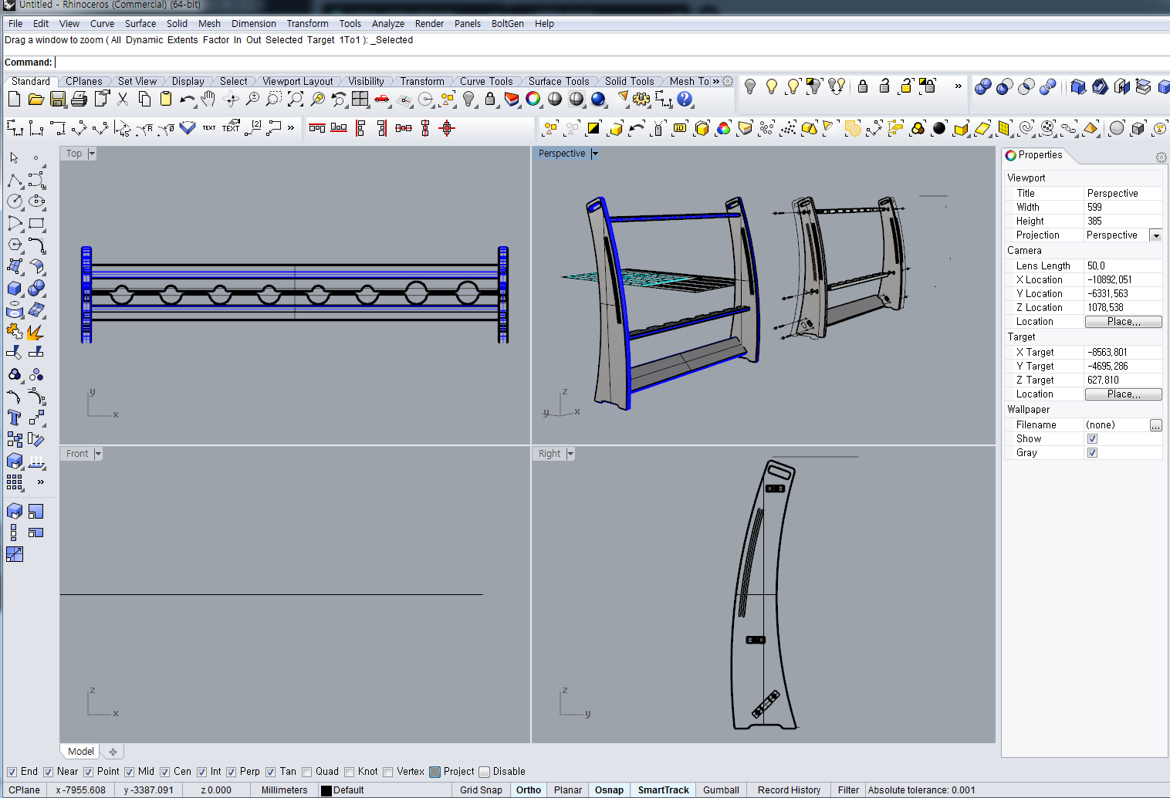Enable the Quad osnap checkbox
1170x798 pixels.
(307, 772)
